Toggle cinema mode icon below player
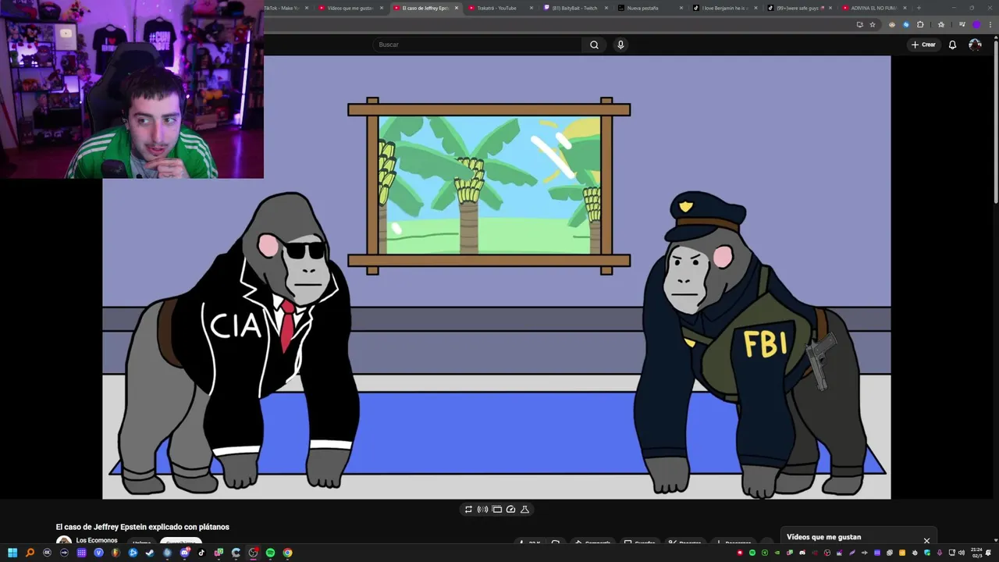This screenshot has height=562, width=999. [x=496, y=509]
